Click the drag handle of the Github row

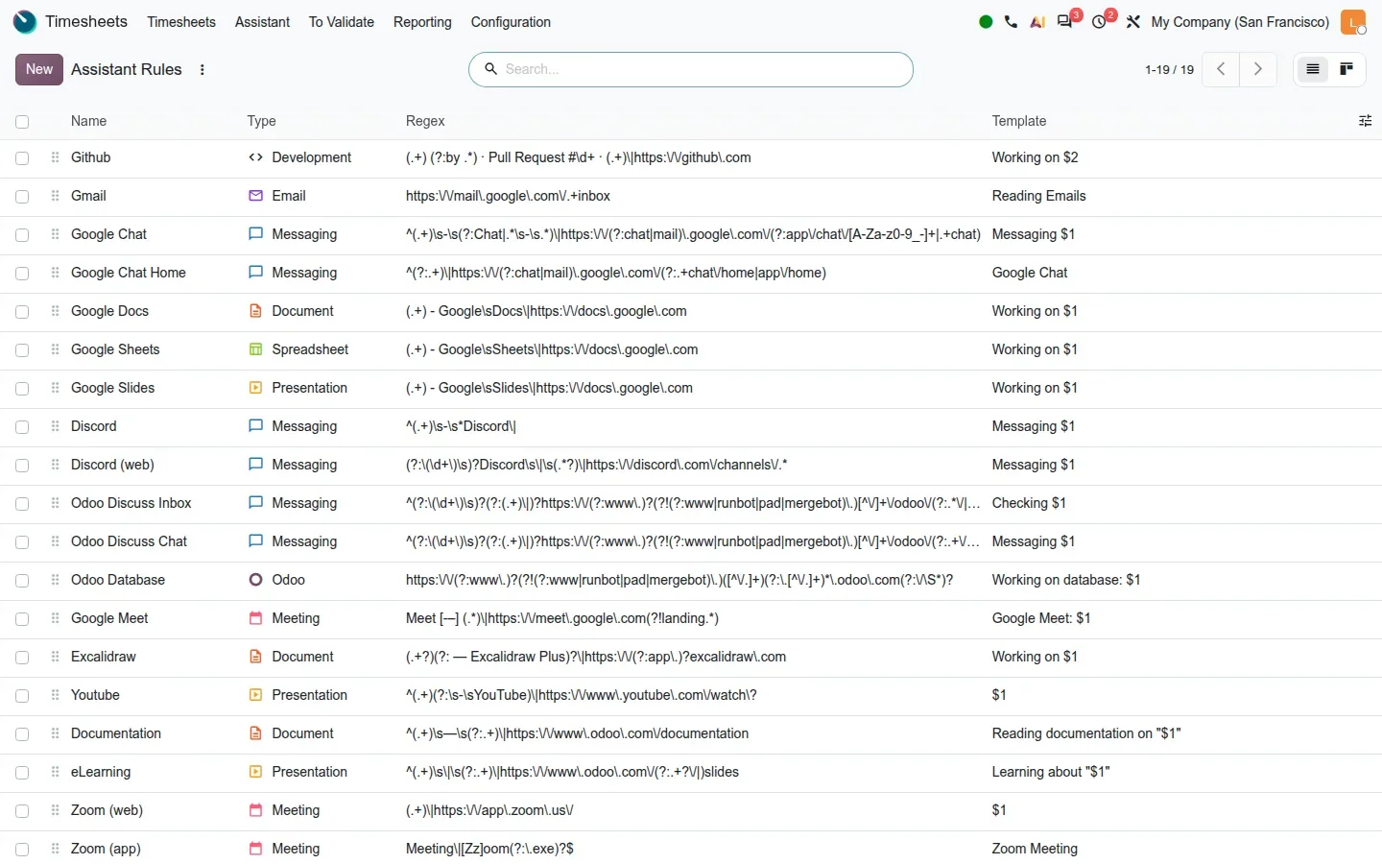[55, 157]
